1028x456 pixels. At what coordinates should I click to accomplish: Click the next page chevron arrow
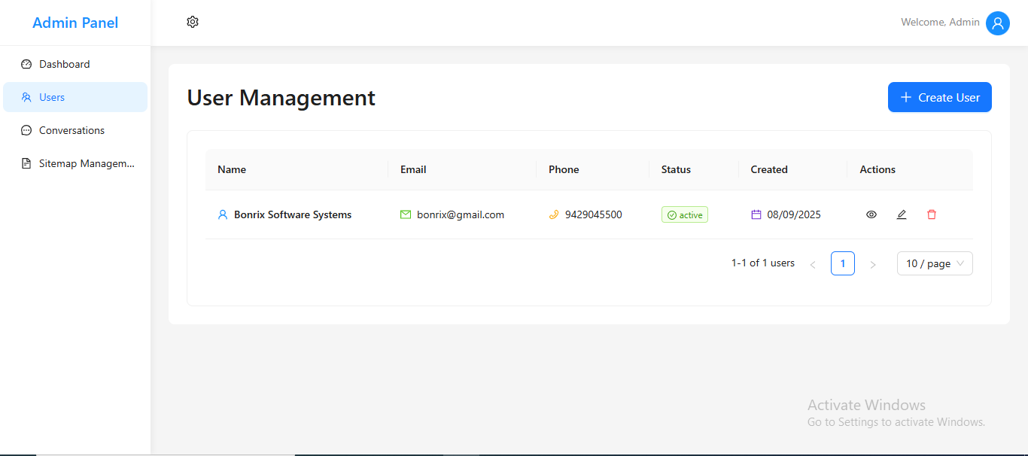point(873,264)
